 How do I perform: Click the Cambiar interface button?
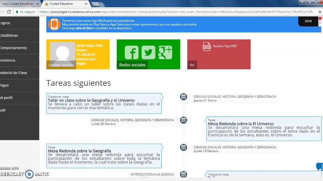coord(61,65)
